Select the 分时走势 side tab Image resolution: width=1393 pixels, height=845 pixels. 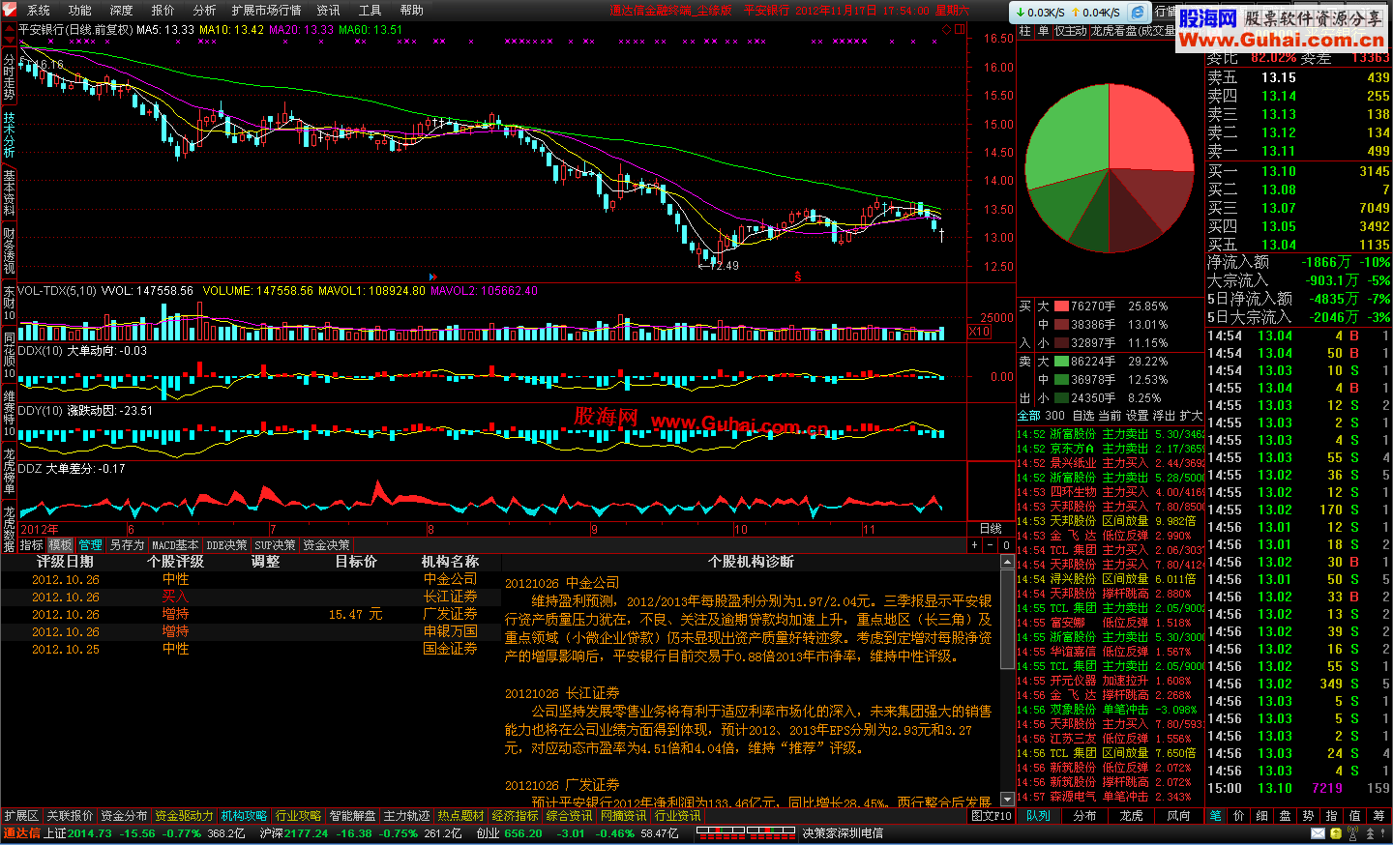(9, 78)
